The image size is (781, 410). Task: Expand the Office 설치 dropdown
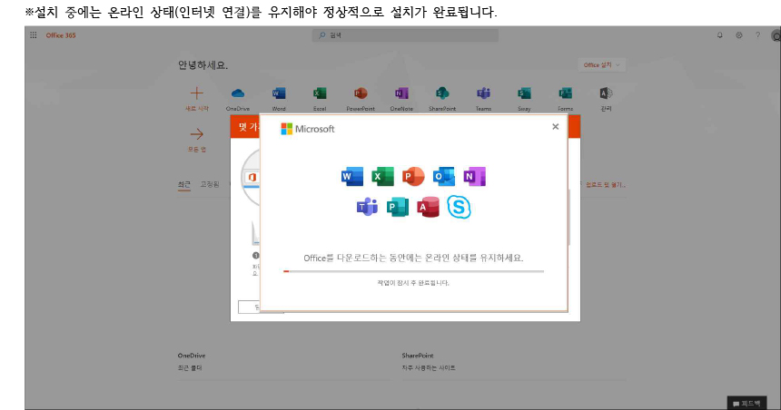click(602, 65)
